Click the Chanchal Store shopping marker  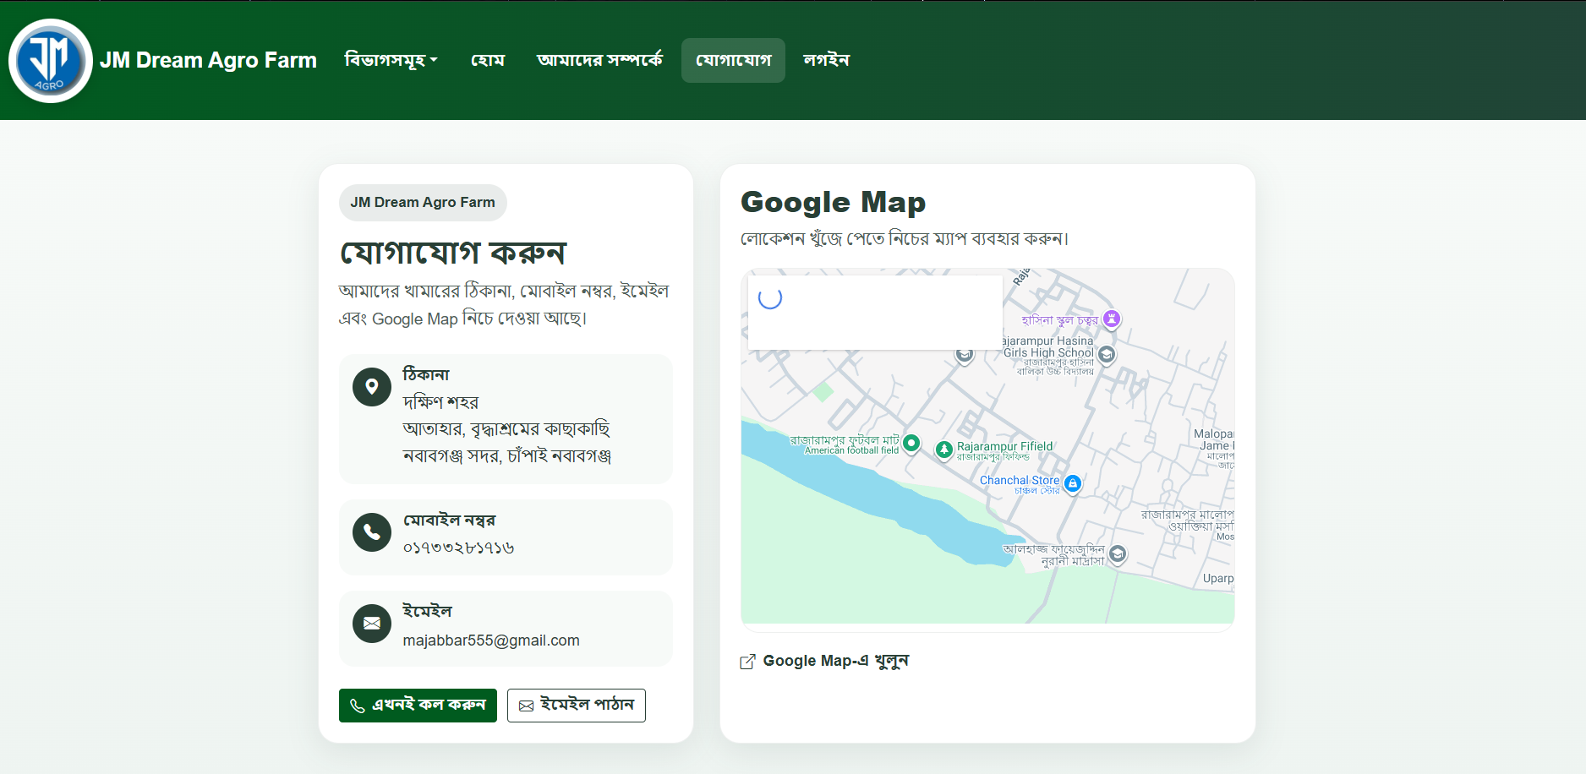(x=1072, y=483)
